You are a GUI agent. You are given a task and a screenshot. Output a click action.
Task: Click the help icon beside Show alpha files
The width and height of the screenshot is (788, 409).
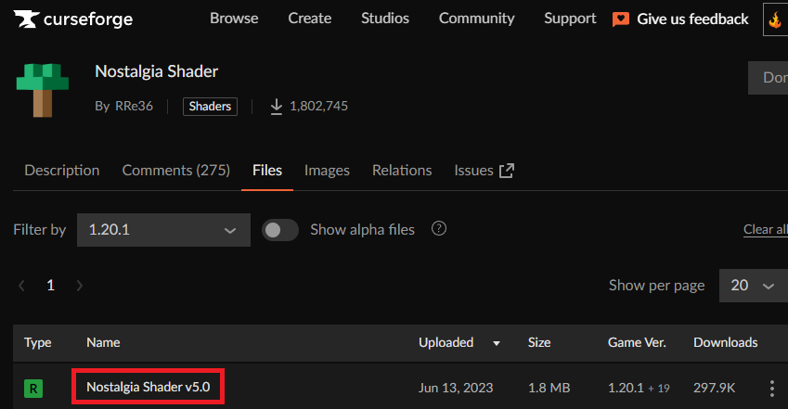coord(439,229)
